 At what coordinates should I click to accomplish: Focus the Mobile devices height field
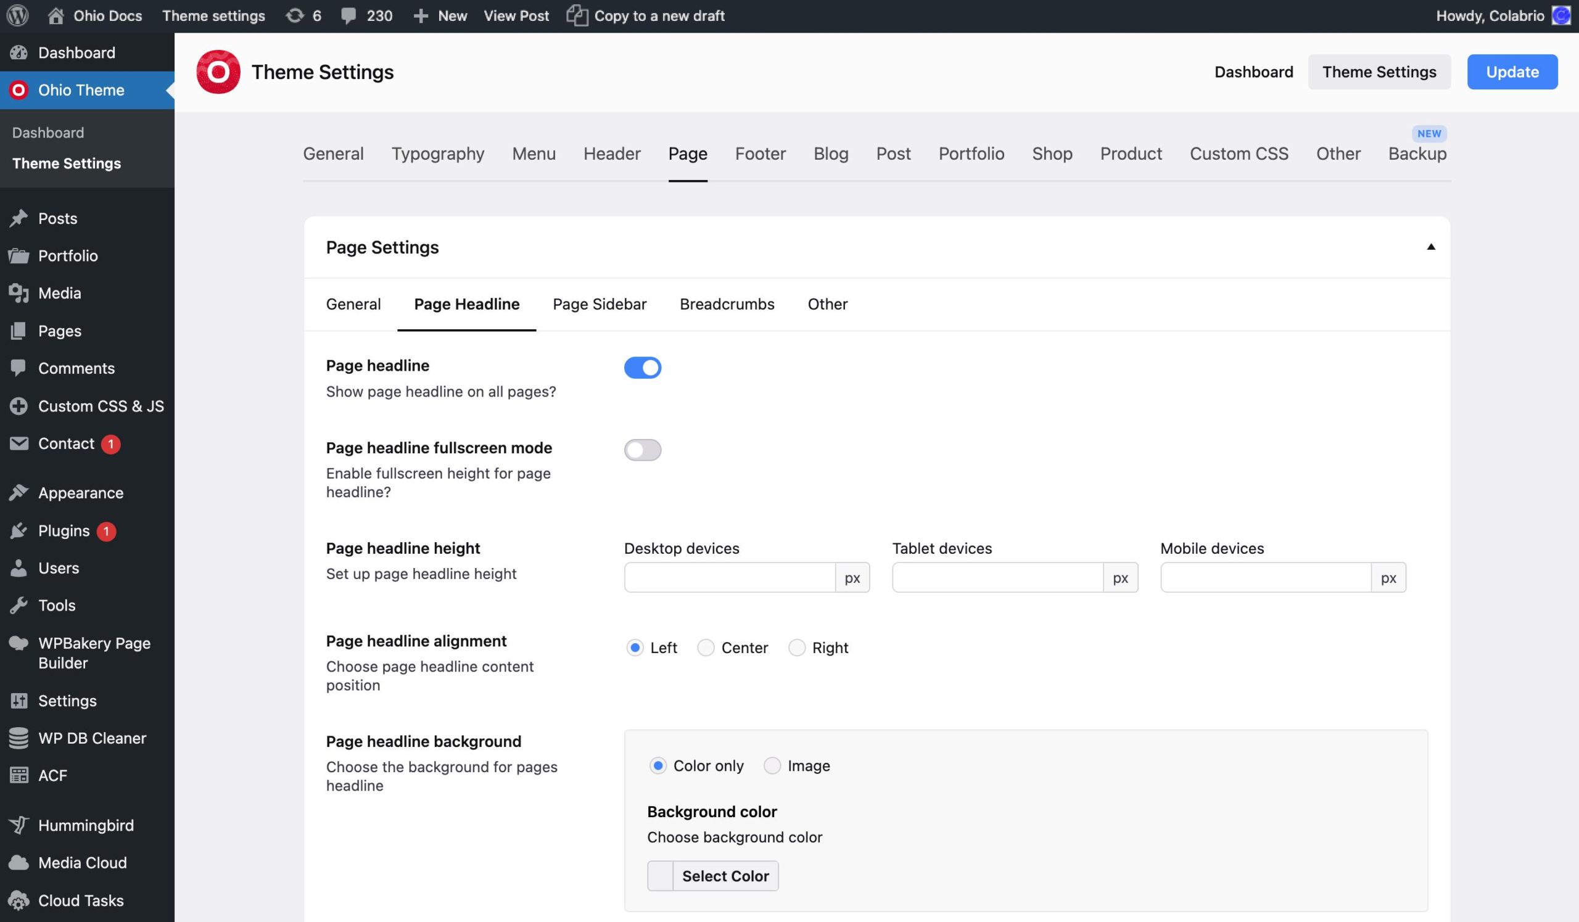click(x=1266, y=577)
